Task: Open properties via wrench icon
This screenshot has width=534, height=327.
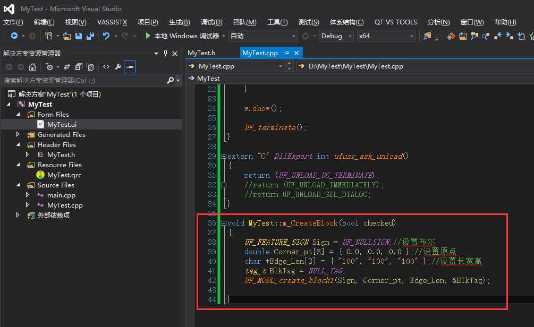Action: click(x=118, y=67)
